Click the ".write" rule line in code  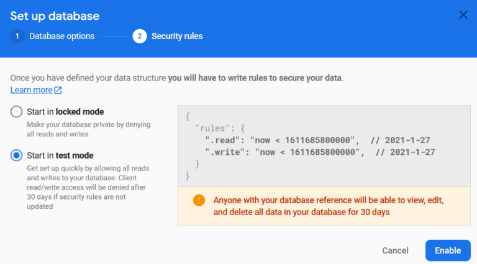click(320, 152)
